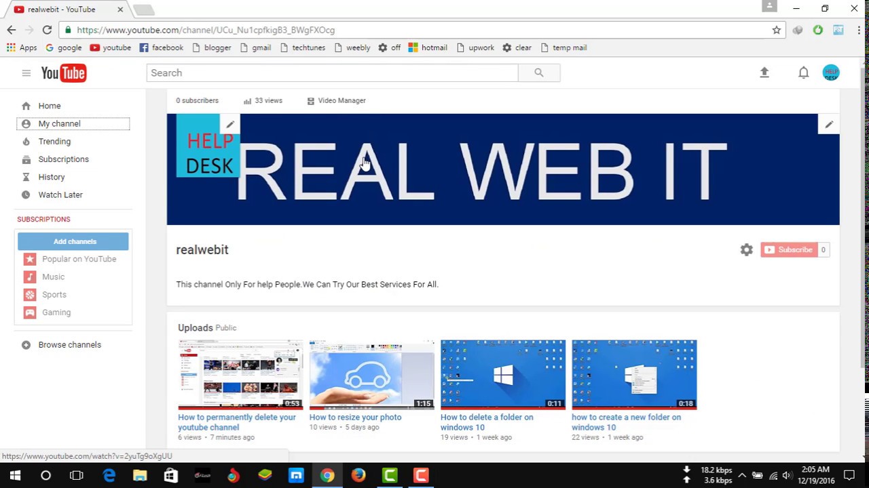Open the Chrome menu dots

point(859,30)
